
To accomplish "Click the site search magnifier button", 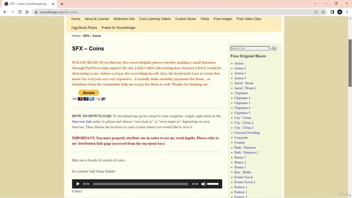I will (274, 48).
